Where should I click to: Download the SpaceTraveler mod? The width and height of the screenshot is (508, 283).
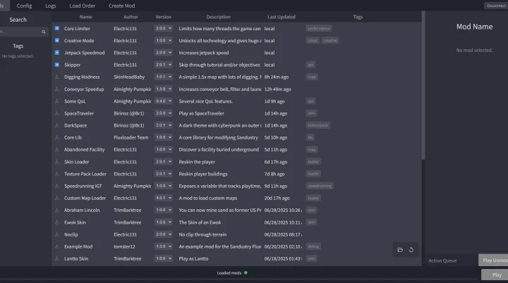(x=57, y=113)
